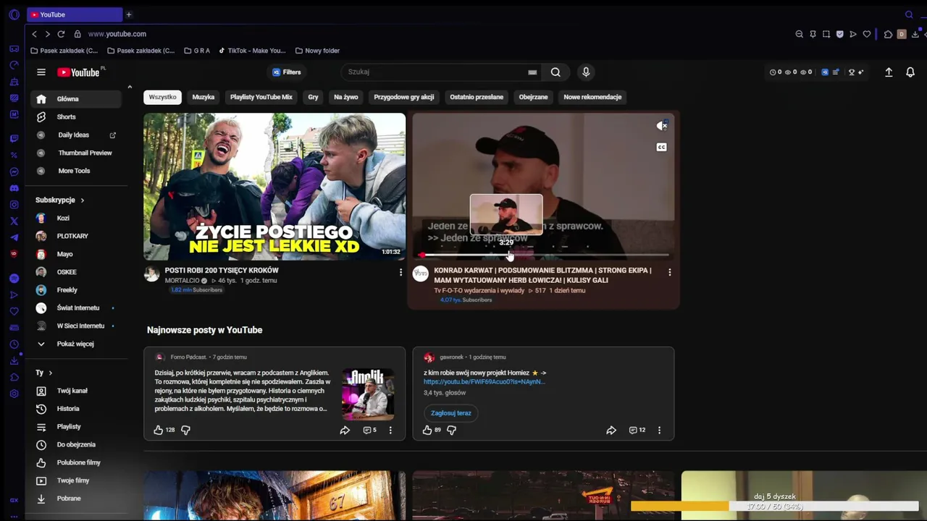Open Spotify from the browser sidebar
Screen dimensions: 927x521
pos(14,279)
